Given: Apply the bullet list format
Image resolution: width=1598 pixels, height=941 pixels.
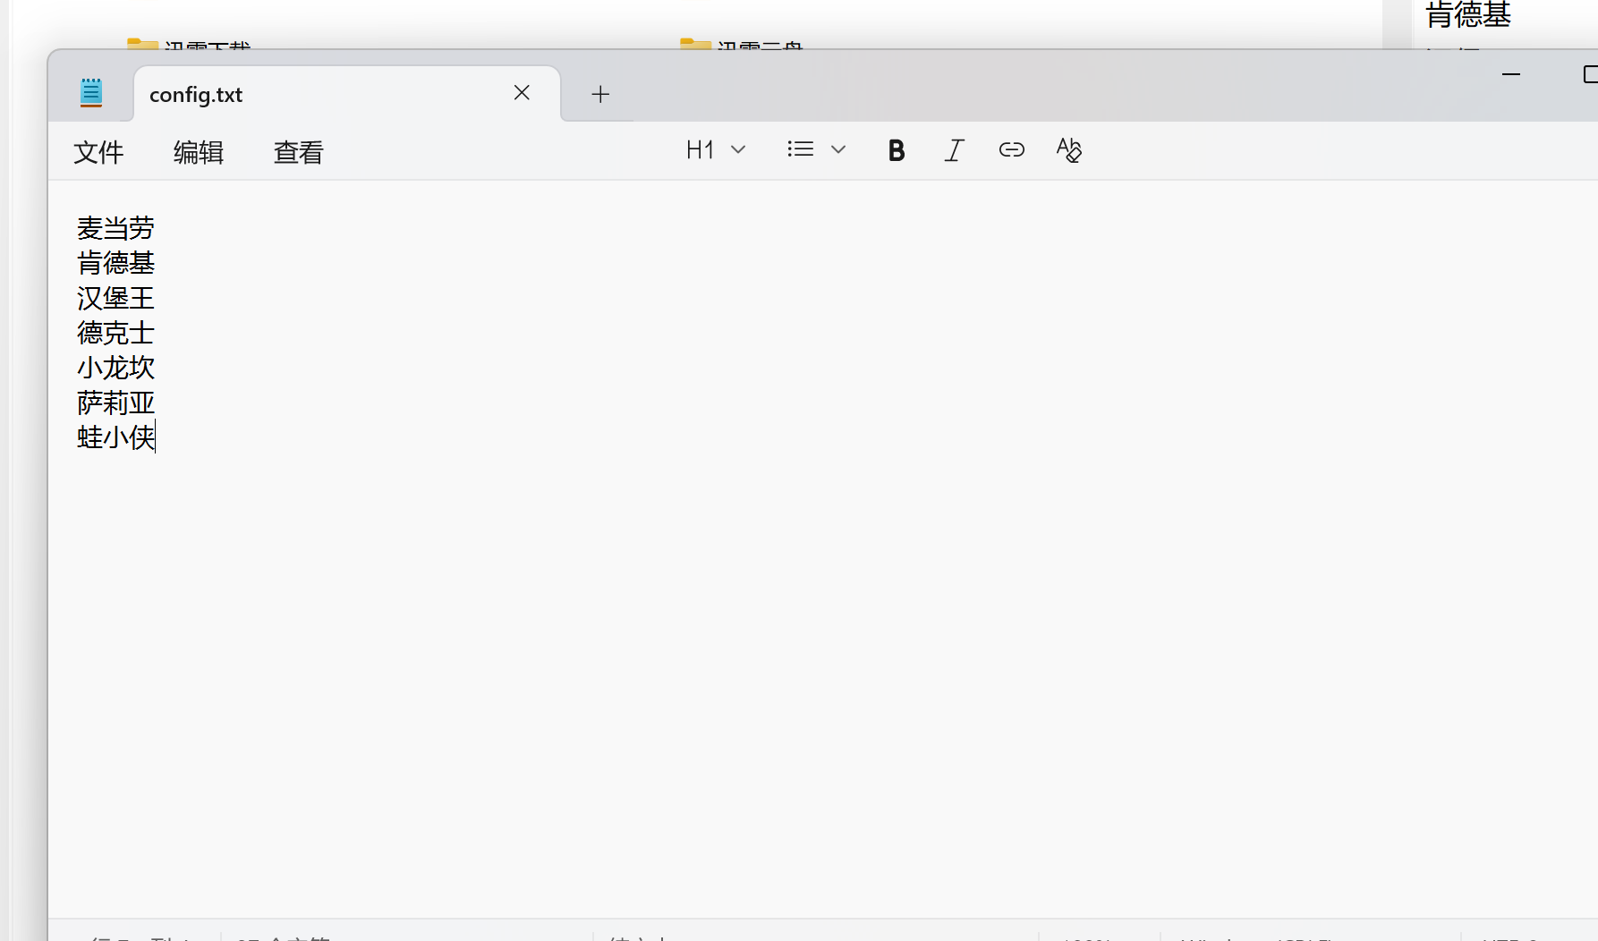Looking at the screenshot, I should tap(801, 149).
